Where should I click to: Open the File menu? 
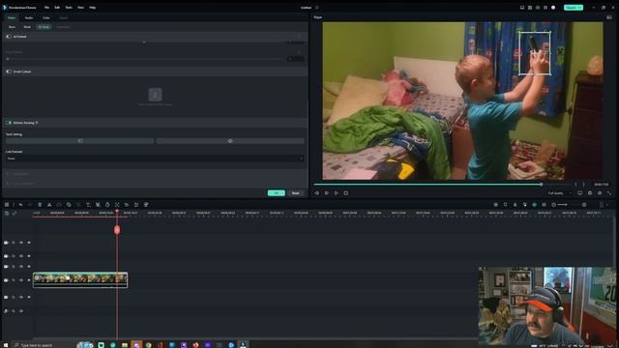point(46,8)
